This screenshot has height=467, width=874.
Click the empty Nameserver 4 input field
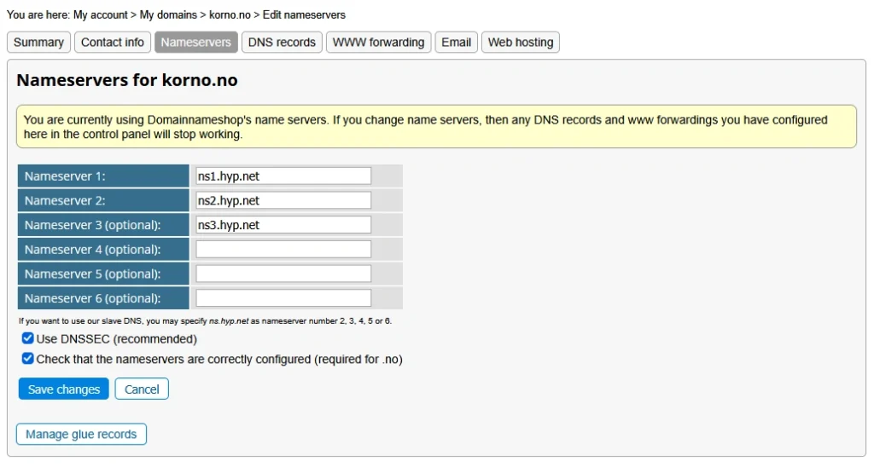(283, 250)
